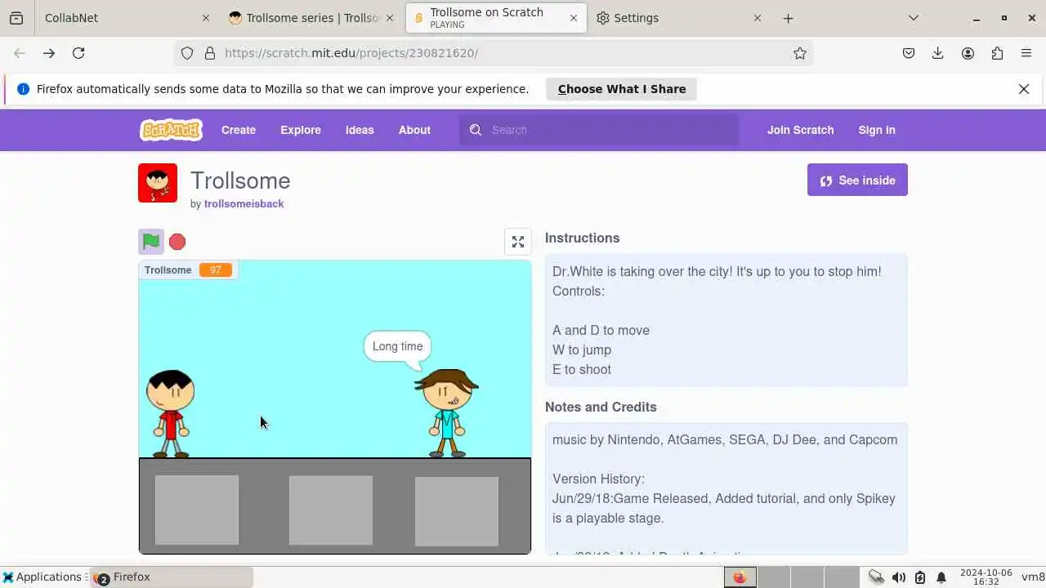The width and height of the screenshot is (1046, 588).
Task: Close the CollabNet tab
Action: click(206, 18)
